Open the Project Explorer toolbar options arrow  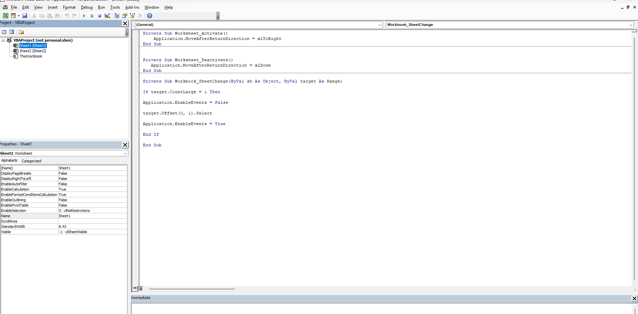pos(127,32)
